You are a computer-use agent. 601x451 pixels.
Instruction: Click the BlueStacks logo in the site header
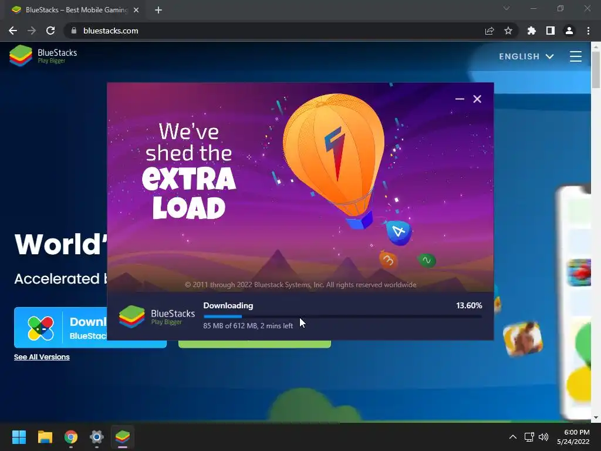pyautogui.click(x=43, y=56)
